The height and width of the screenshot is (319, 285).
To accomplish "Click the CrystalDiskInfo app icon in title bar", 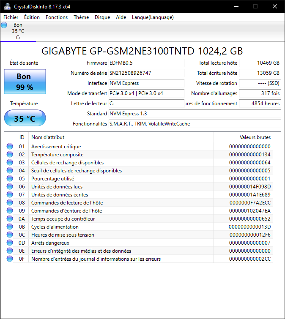I will point(7,6).
